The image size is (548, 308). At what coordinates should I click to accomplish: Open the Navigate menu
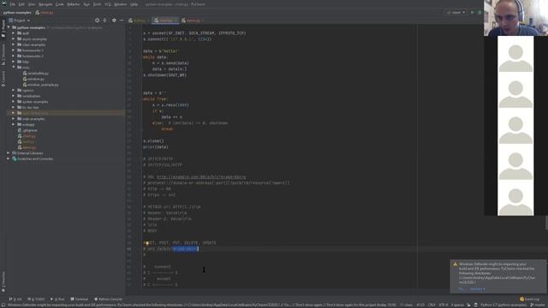45,4
